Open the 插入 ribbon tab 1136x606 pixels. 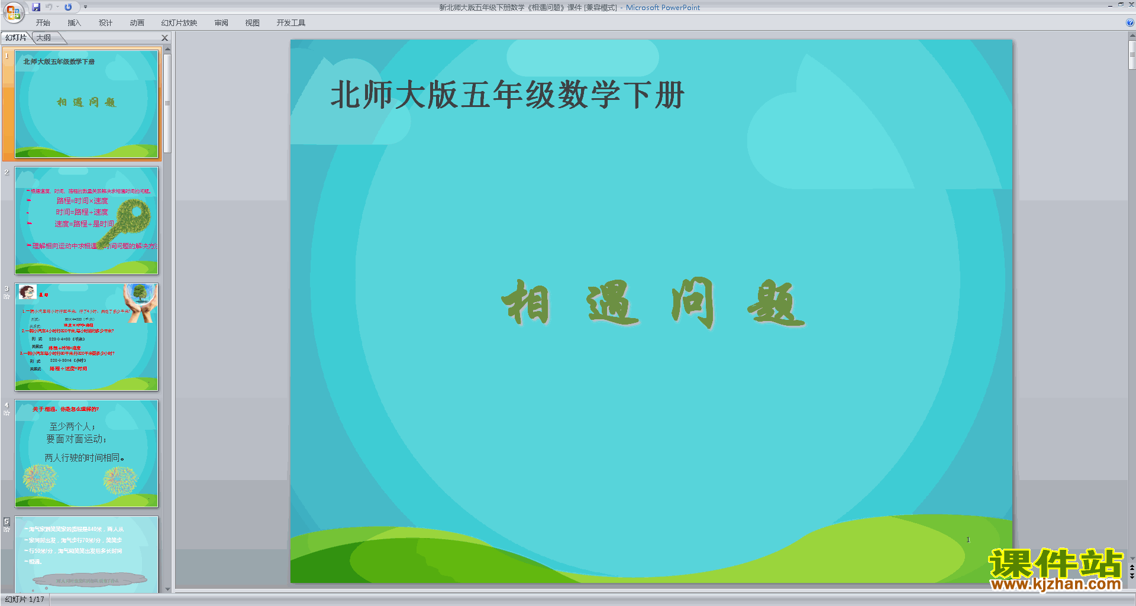74,23
